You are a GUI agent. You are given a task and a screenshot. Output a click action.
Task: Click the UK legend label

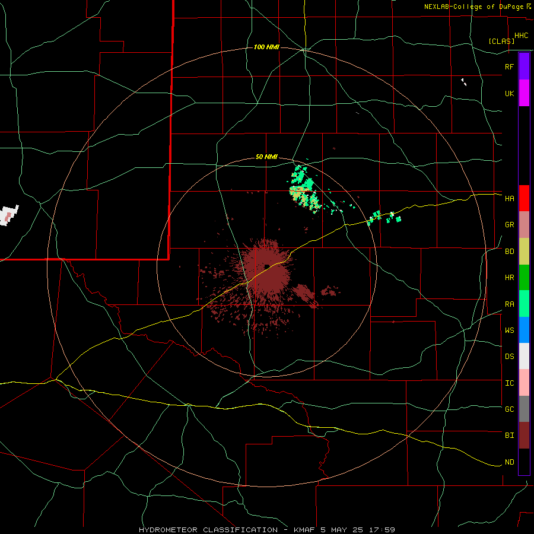coord(510,93)
